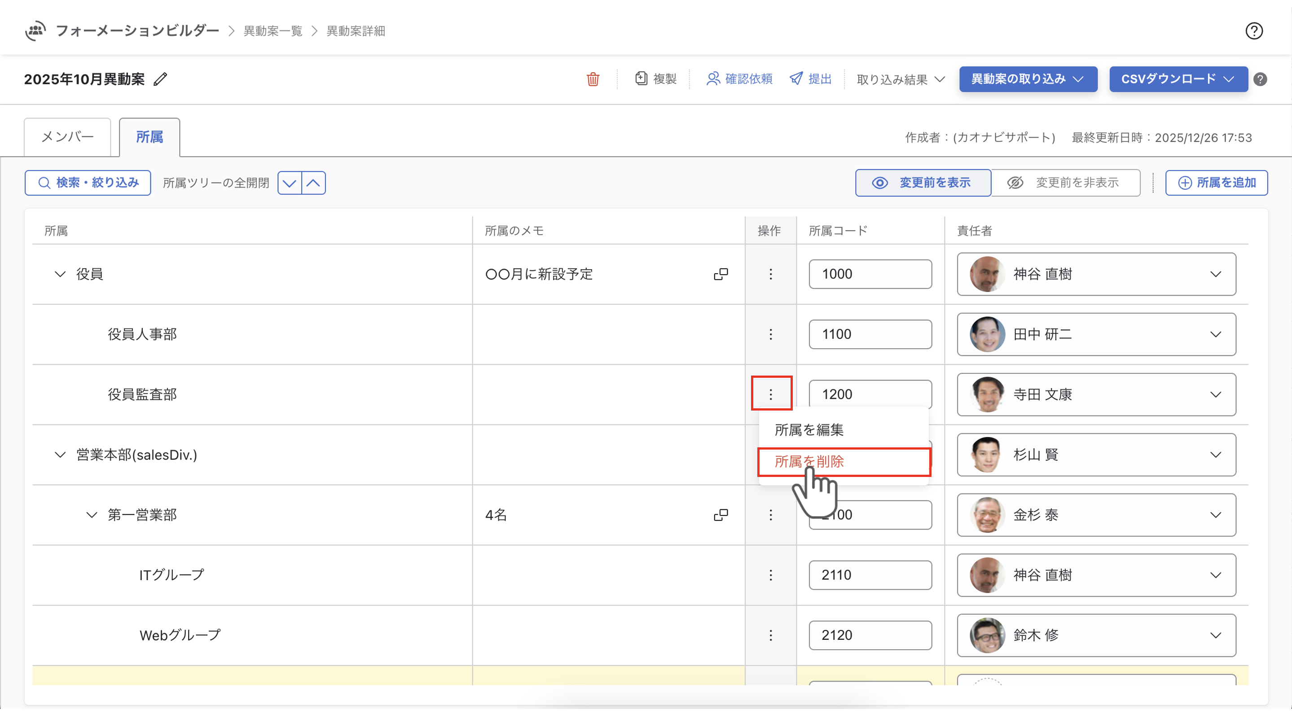
Task: Open the memo popup icon in 役員 row
Action: pos(720,274)
